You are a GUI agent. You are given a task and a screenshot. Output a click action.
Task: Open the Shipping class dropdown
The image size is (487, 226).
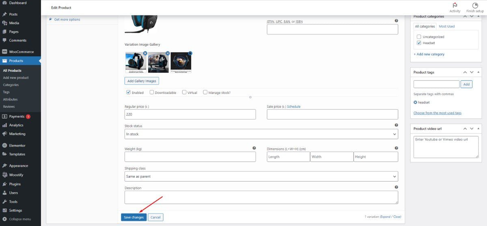(x=261, y=177)
